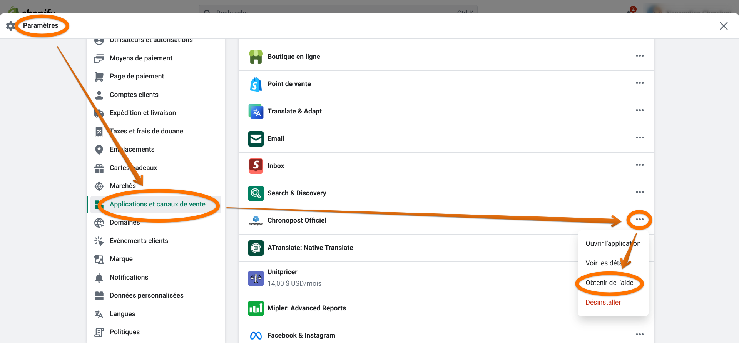The height and width of the screenshot is (343, 739).
Task: Click the Politiques document icon
Action: tap(99, 332)
